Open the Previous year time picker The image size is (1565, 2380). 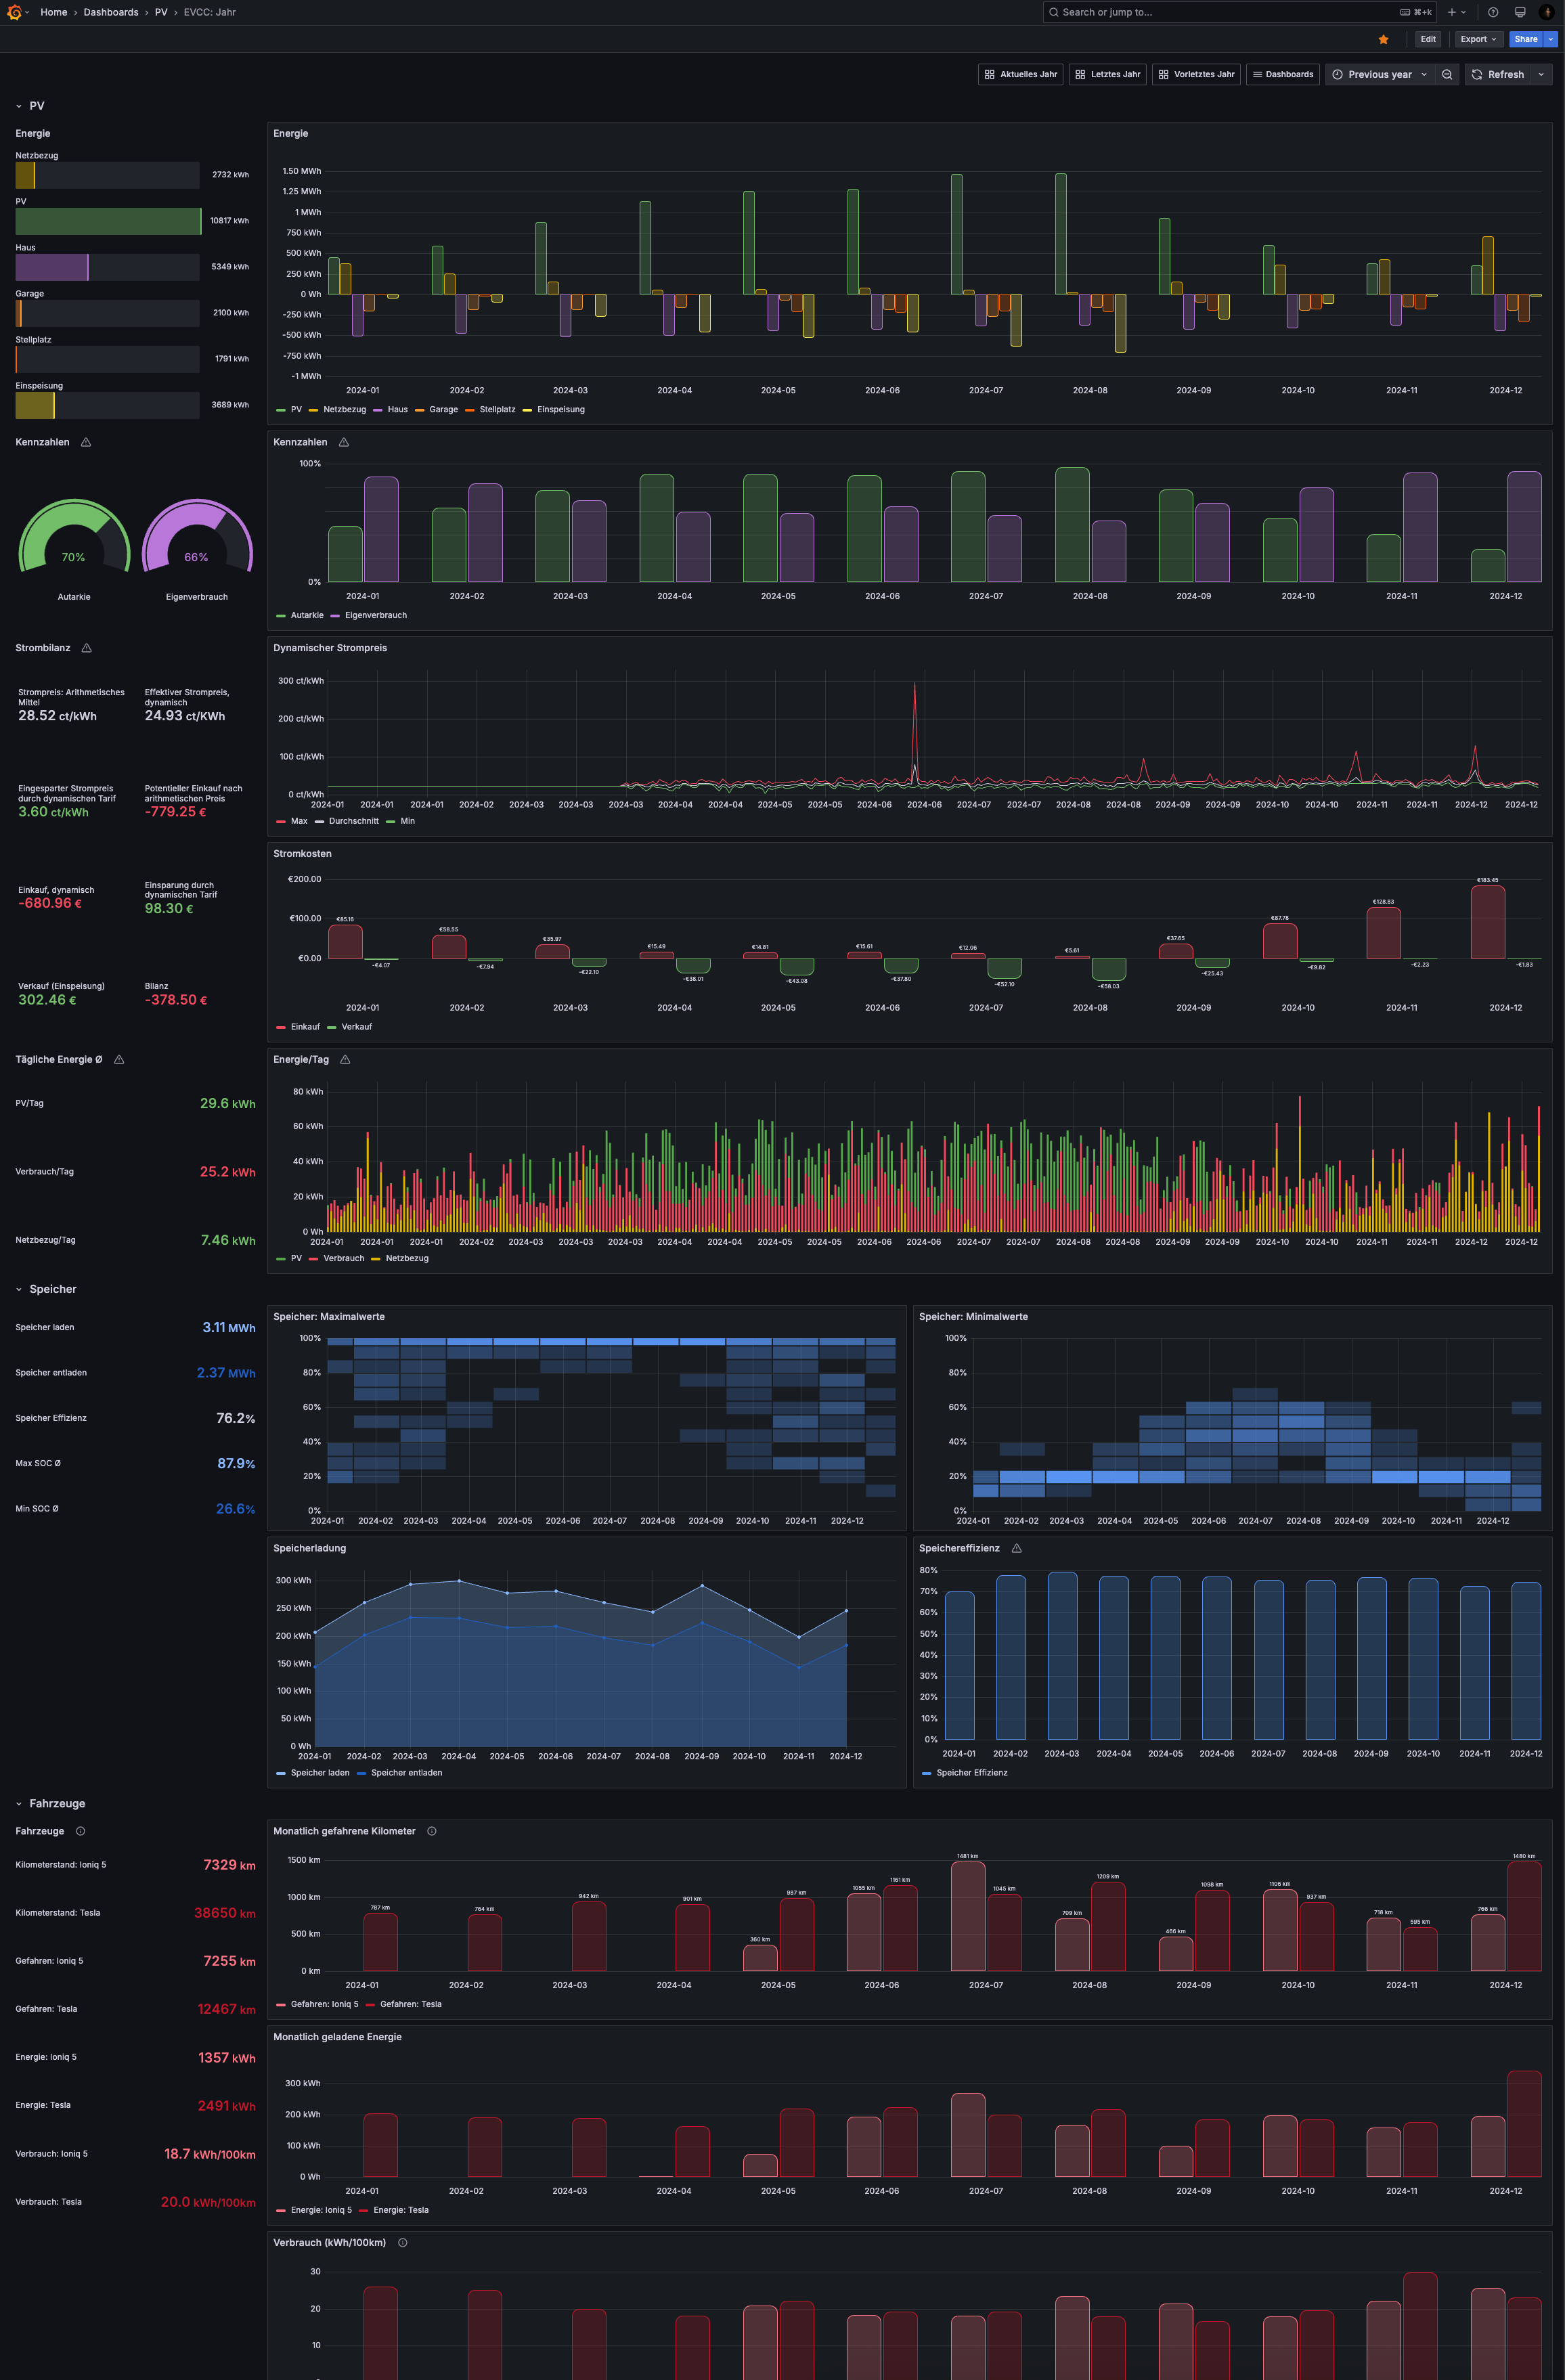coord(1379,74)
